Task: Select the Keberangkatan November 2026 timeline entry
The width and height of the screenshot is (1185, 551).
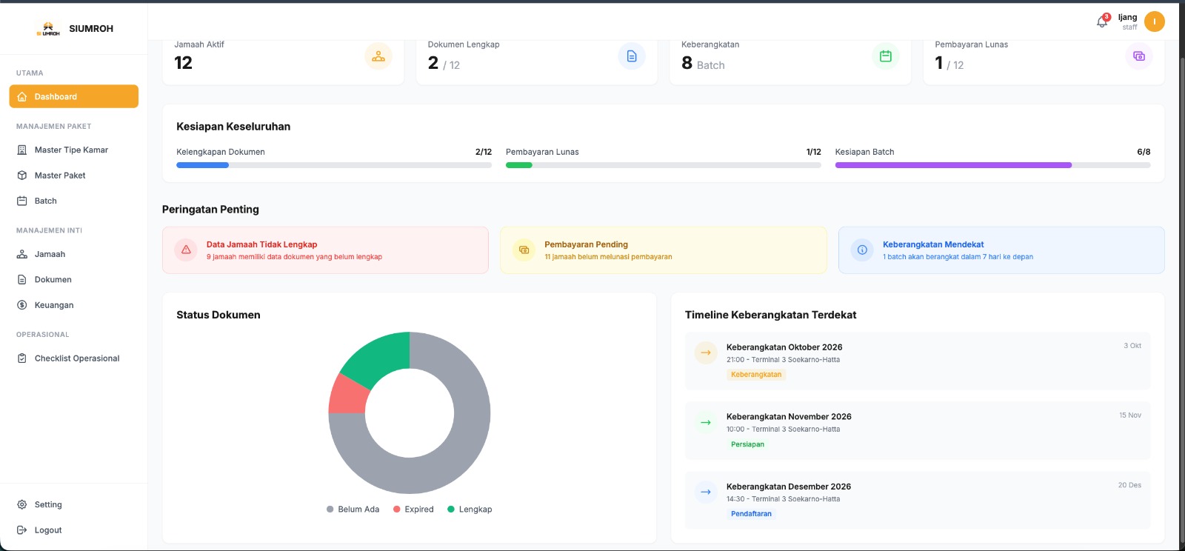Action: pos(918,430)
